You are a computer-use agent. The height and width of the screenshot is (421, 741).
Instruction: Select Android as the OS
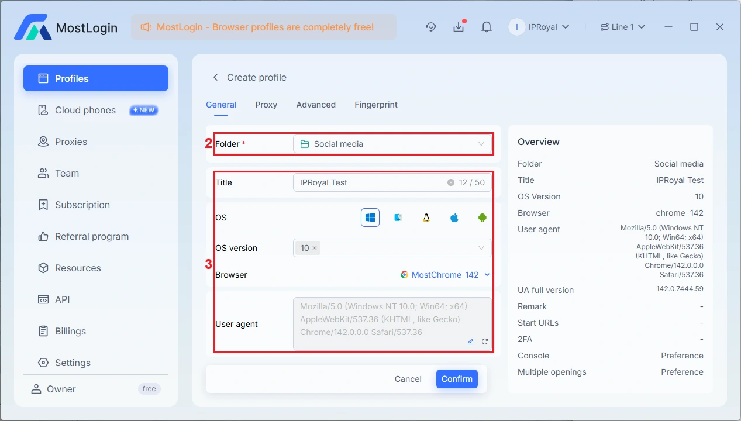[482, 218]
